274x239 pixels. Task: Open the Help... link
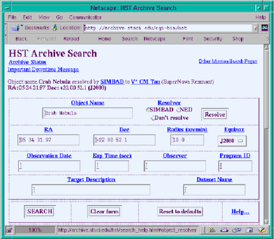pos(240,211)
